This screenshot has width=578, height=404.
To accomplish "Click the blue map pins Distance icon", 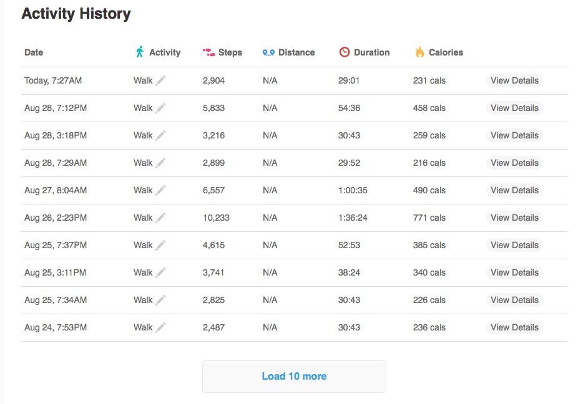I will point(268,52).
